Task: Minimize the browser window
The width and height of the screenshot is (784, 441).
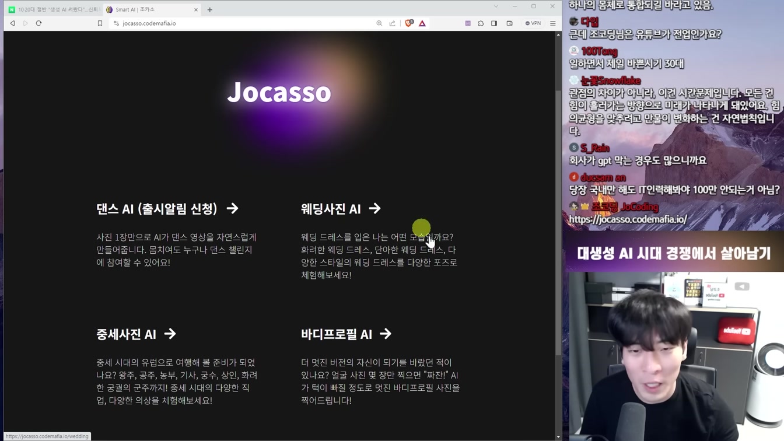Action: click(x=514, y=6)
